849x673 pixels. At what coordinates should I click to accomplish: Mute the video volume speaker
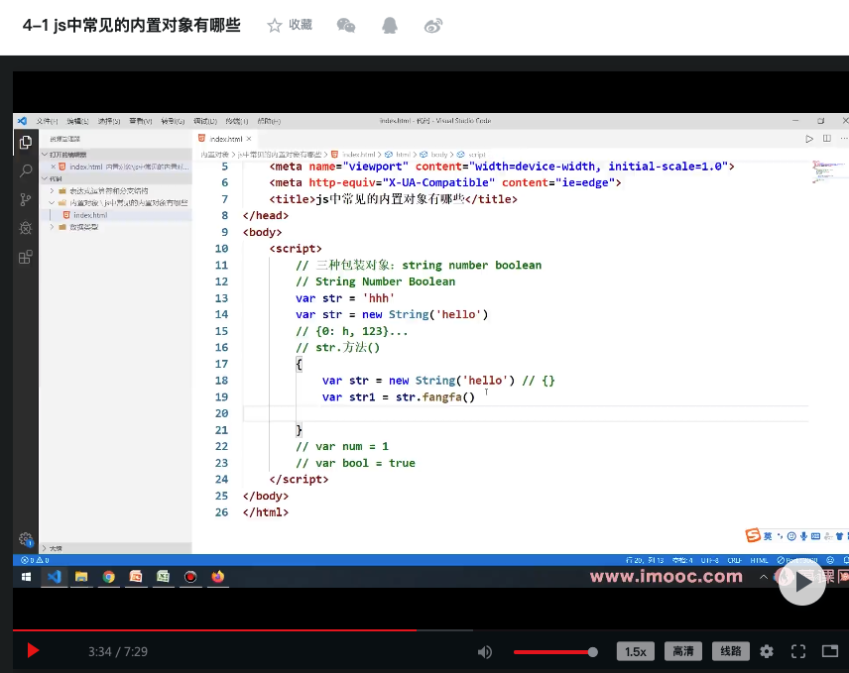[x=485, y=652]
